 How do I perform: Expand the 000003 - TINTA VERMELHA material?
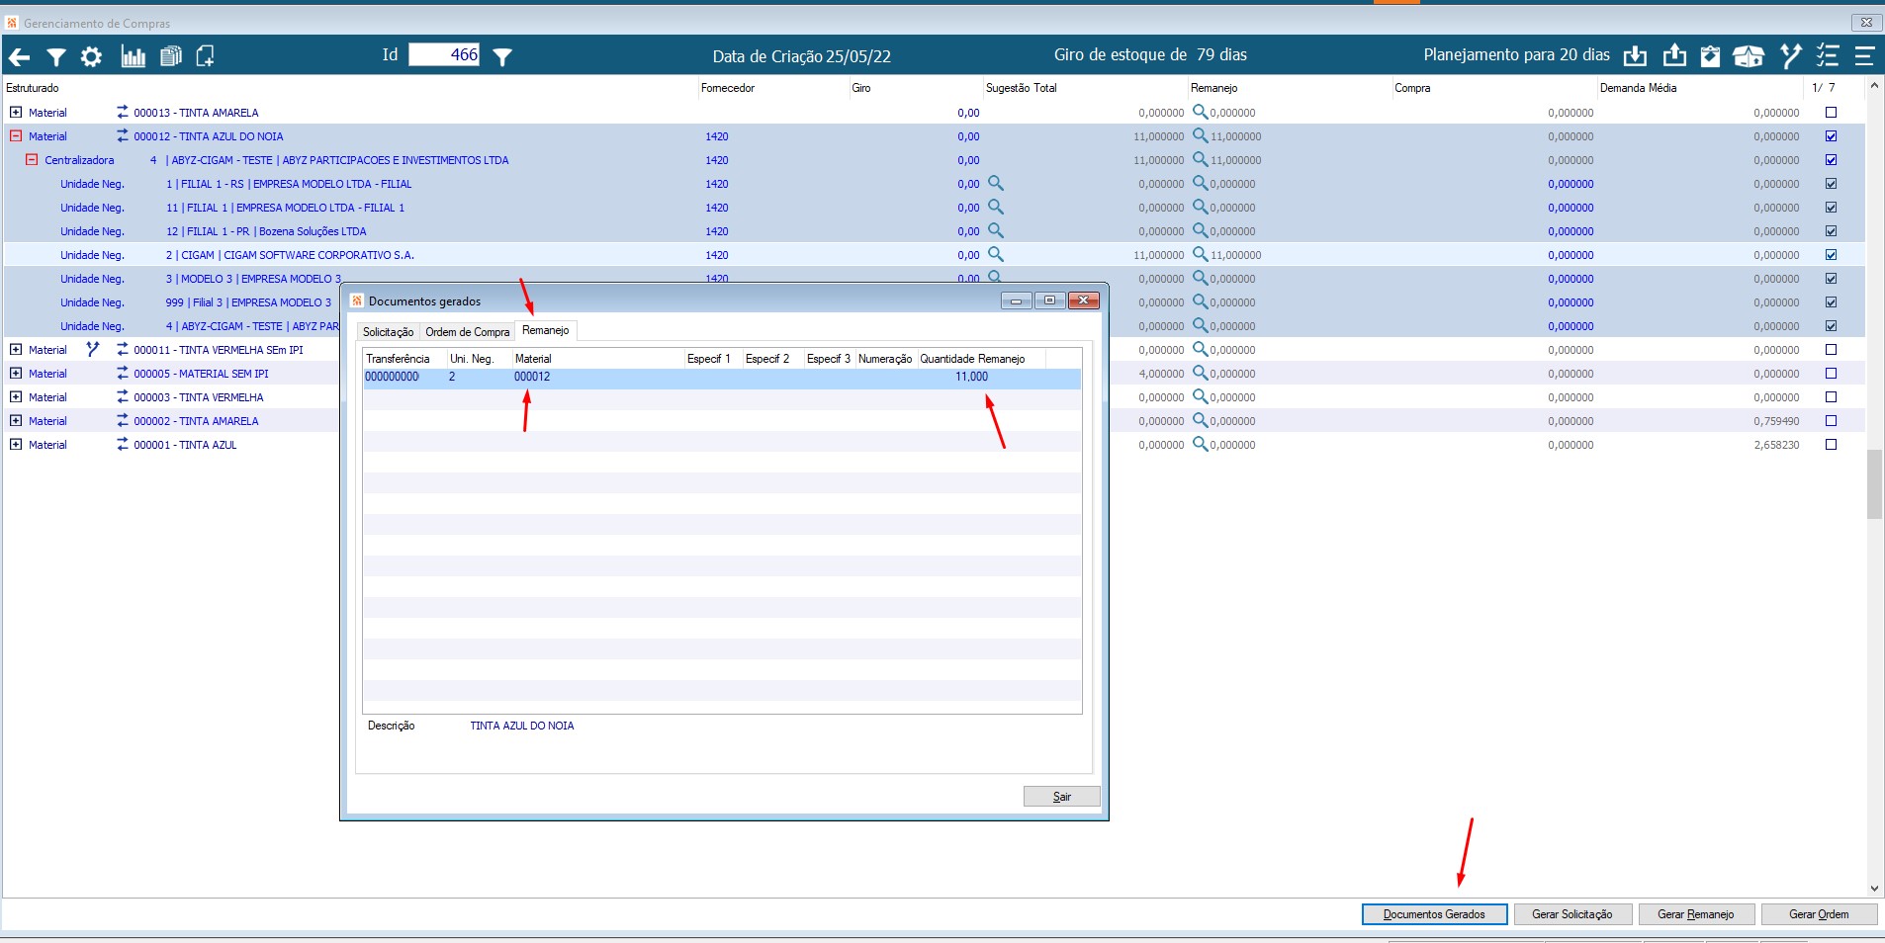click(16, 396)
